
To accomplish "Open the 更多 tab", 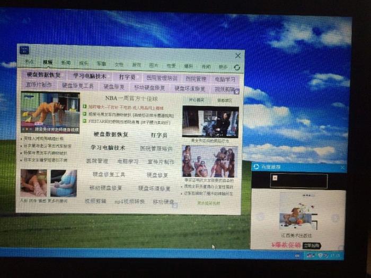I will (223, 67).
